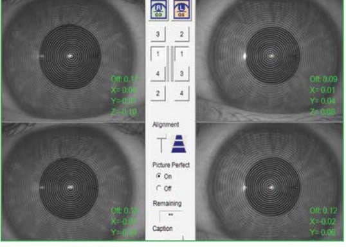Click button 2 at top of OS column
Screen dimensions: 346x247
pos(182,34)
